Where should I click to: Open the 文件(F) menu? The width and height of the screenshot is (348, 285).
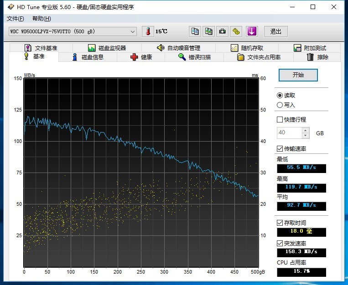pos(15,19)
